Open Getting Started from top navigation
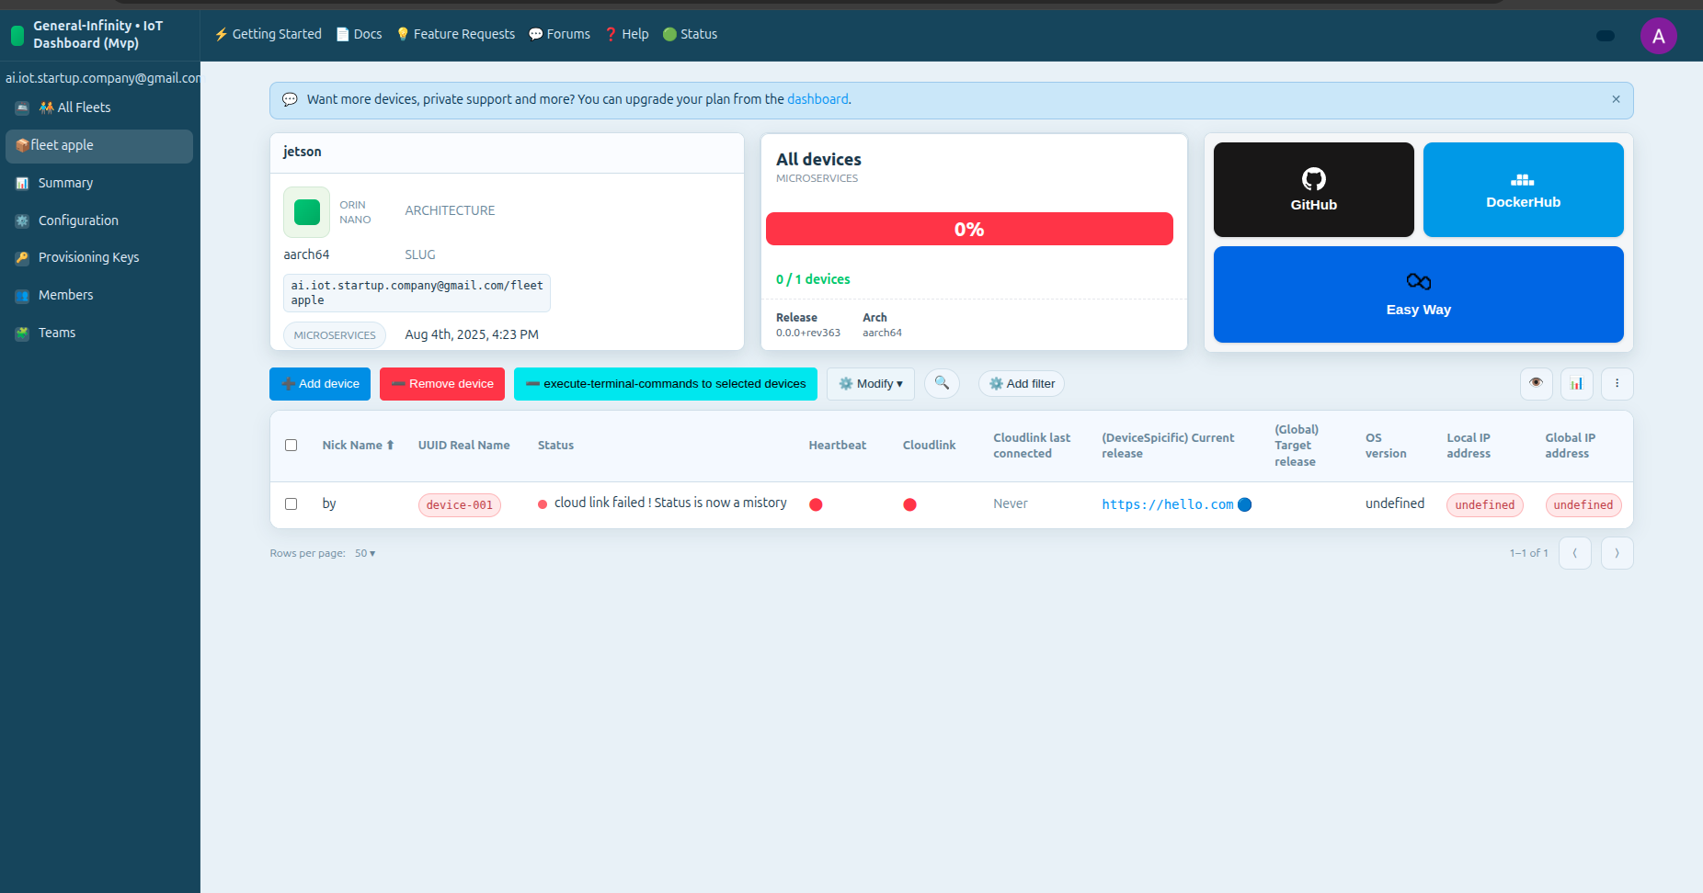 [x=268, y=34]
